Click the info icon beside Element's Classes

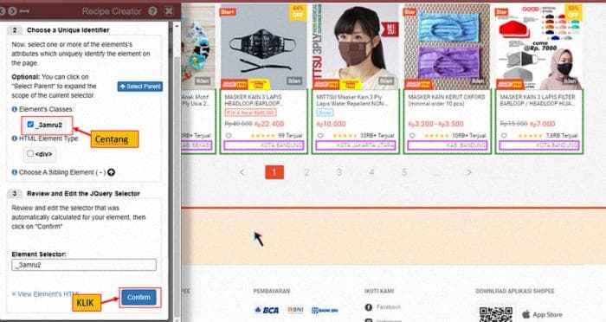[15, 109]
